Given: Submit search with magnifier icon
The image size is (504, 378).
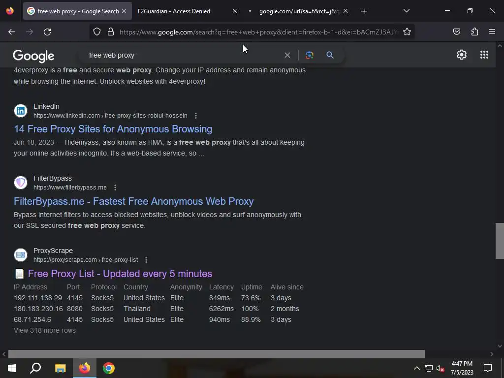Looking at the screenshot, I should [x=330, y=55].
